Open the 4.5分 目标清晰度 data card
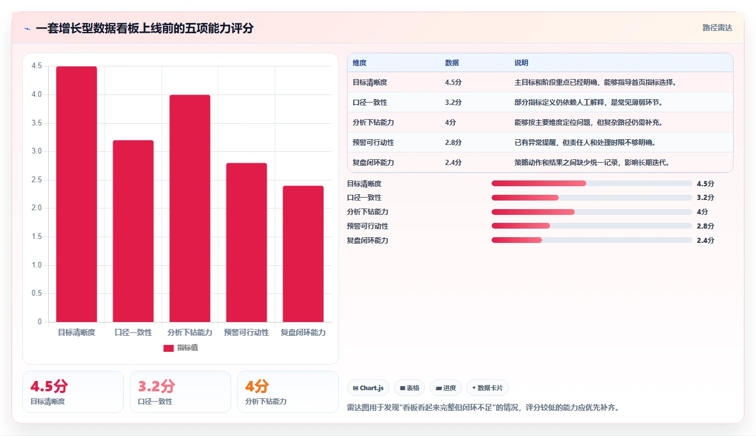 (73, 392)
